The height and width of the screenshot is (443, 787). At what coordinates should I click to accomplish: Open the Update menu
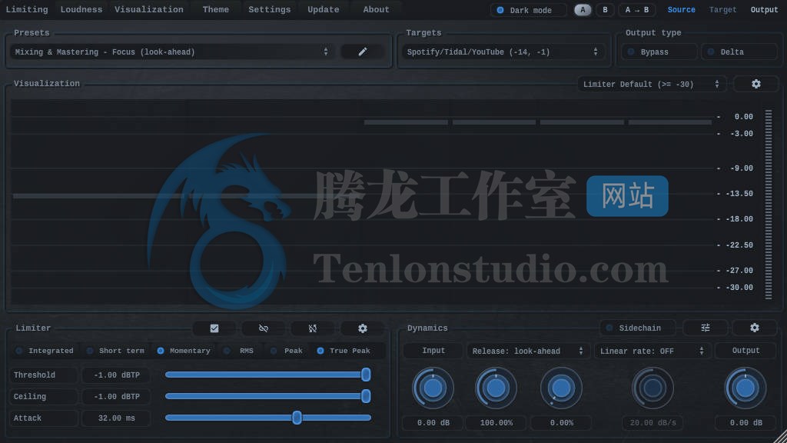tap(324, 9)
